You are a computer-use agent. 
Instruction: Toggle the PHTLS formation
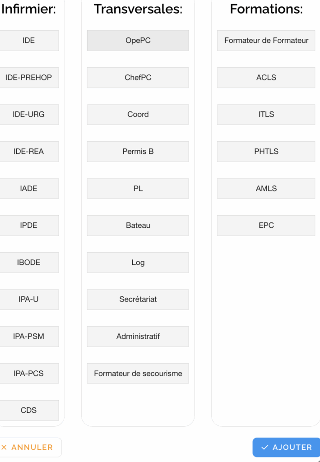[266, 152]
